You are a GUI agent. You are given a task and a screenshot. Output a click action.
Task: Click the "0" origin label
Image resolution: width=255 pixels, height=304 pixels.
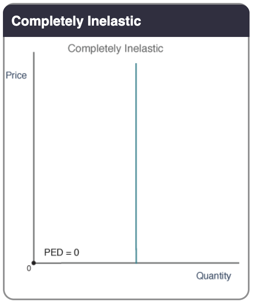(29, 268)
